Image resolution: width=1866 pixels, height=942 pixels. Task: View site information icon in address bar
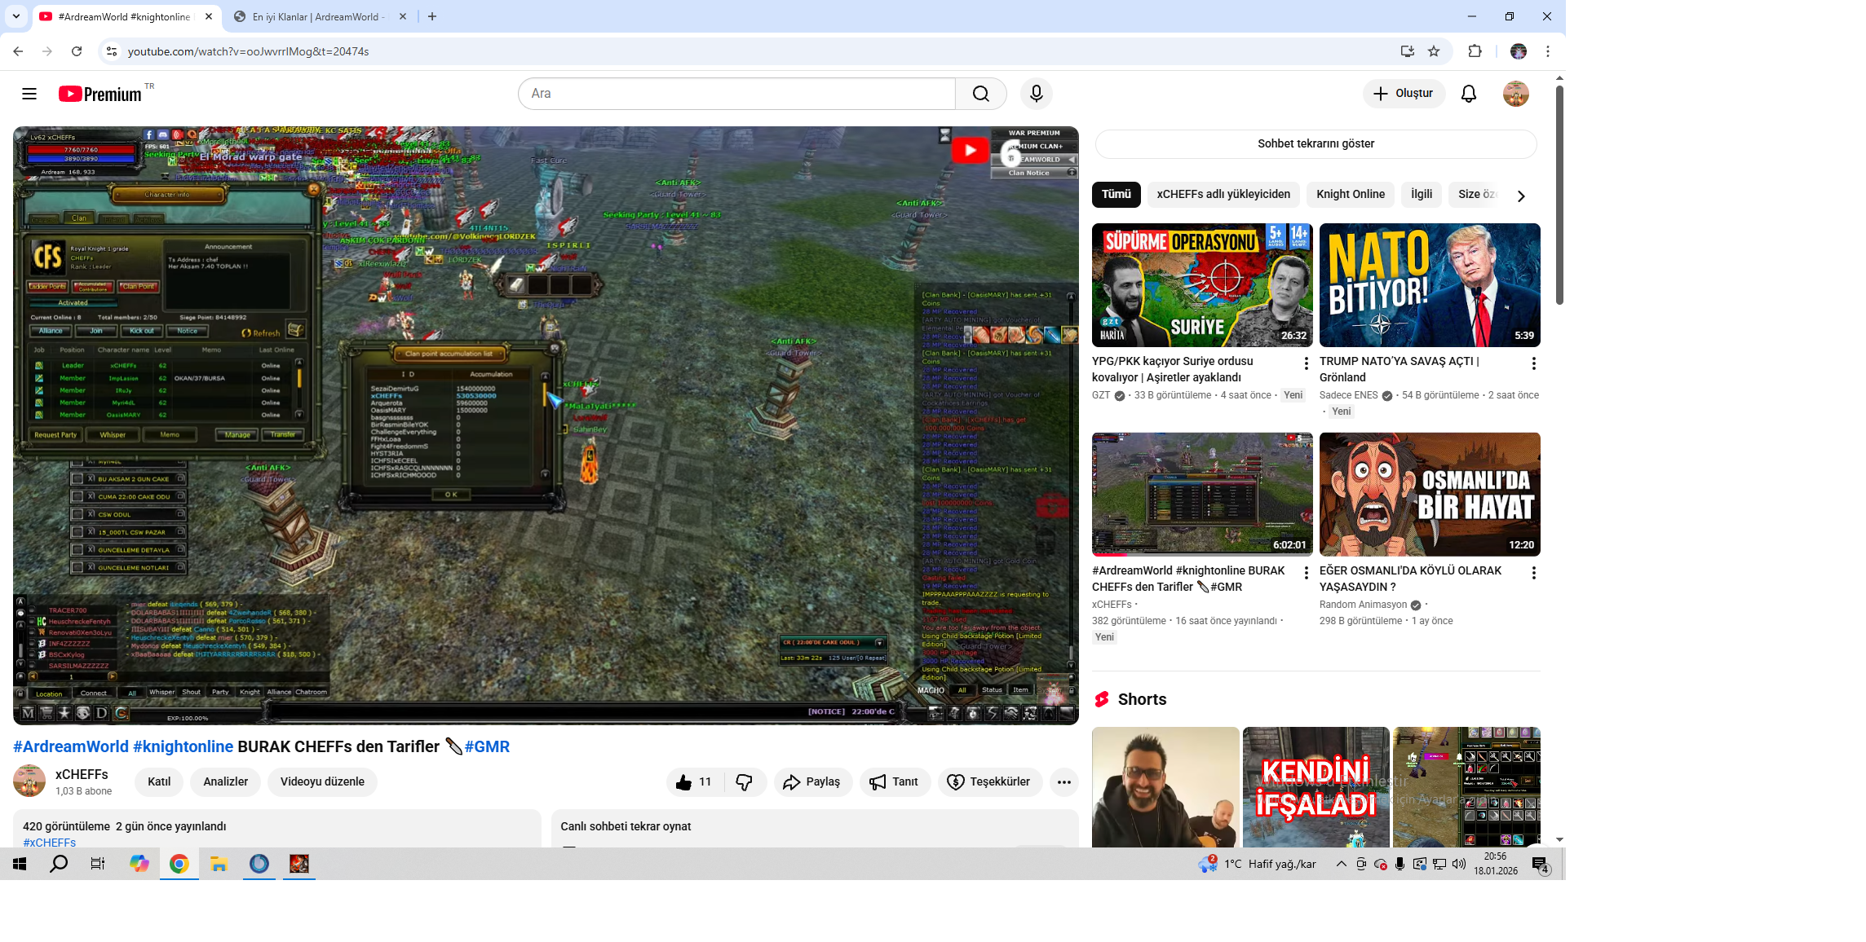[x=112, y=51]
